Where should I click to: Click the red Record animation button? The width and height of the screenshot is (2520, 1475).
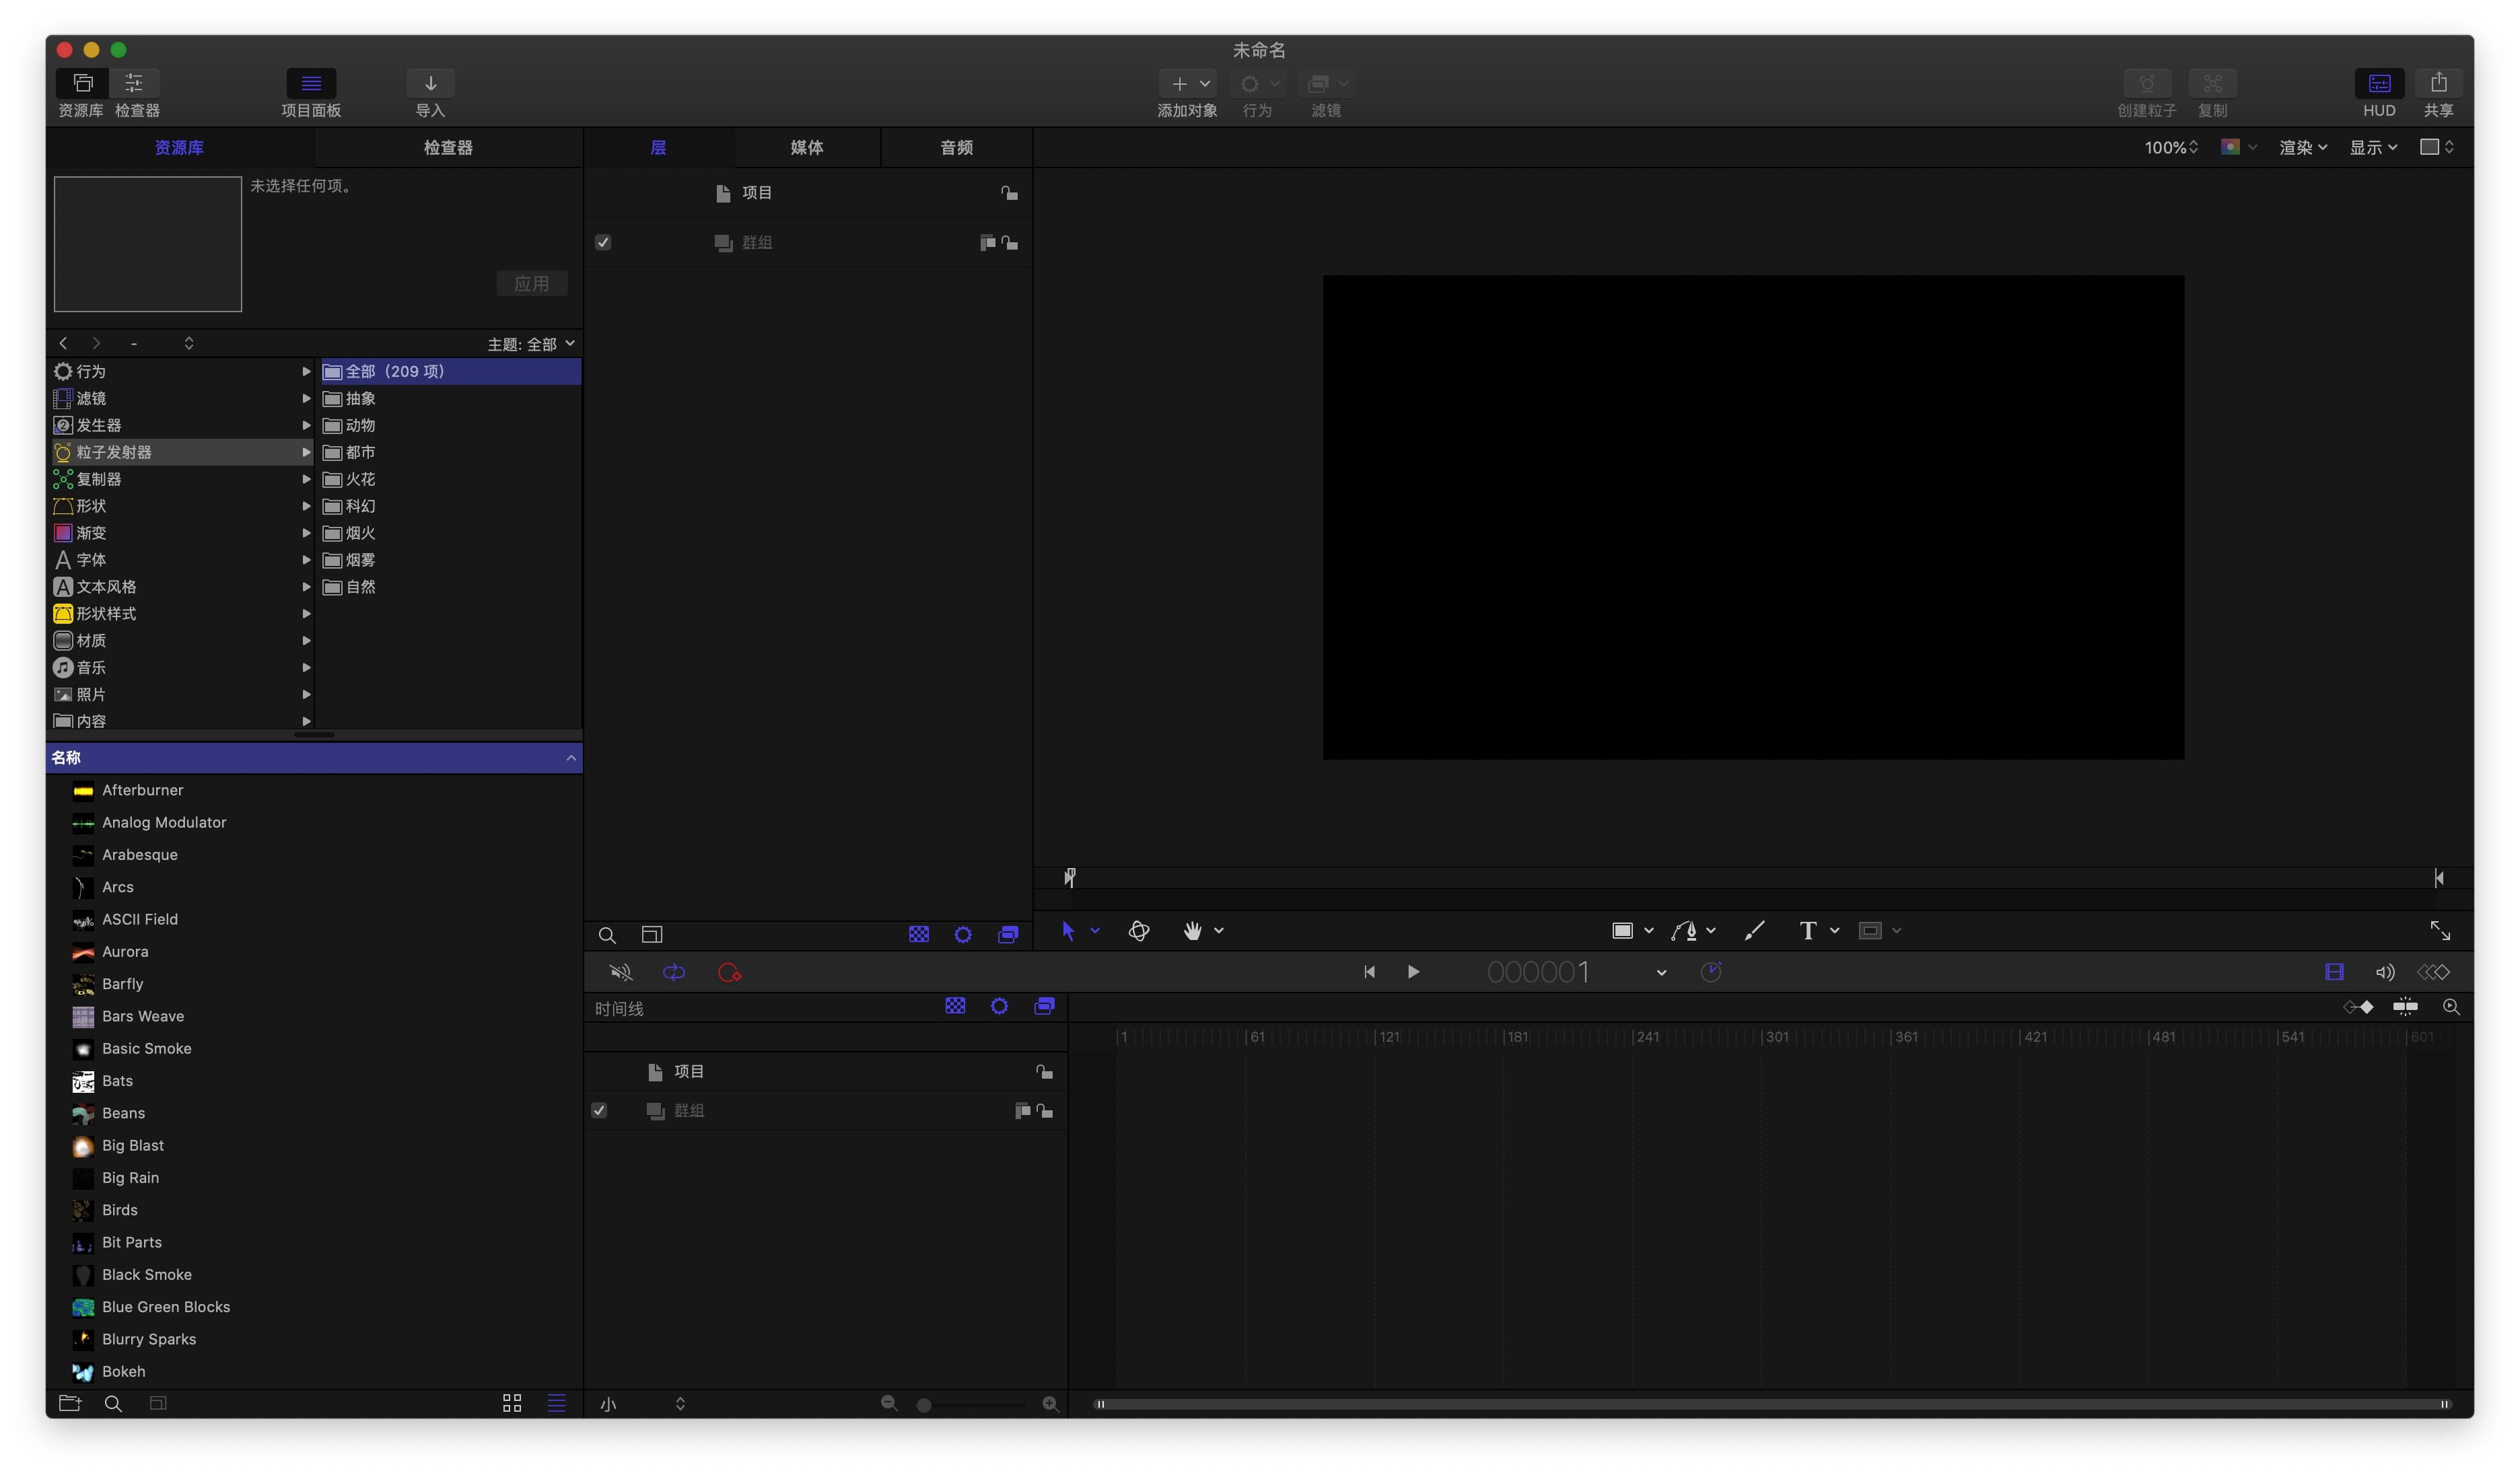point(729,972)
